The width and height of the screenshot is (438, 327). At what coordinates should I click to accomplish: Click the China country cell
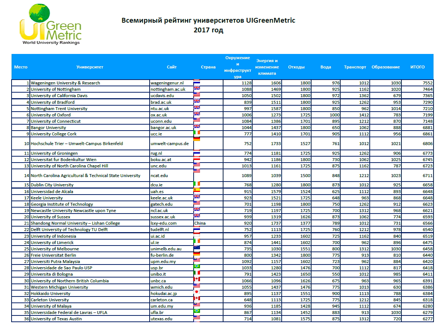point(208,223)
